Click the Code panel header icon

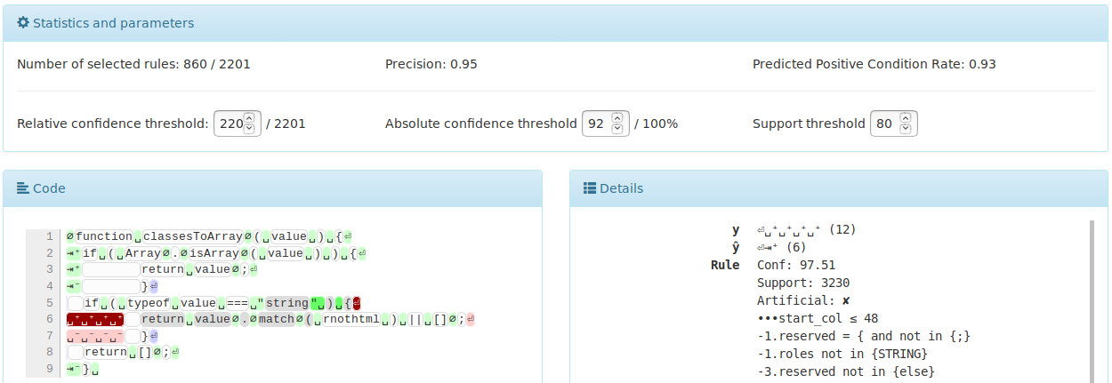click(x=23, y=188)
